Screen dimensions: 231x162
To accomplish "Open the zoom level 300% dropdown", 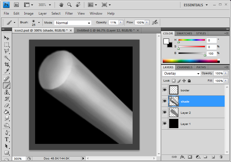I will click(x=50, y=5).
